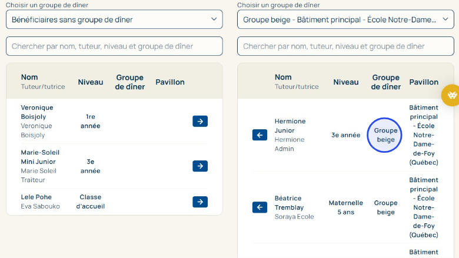Image resolution: width=459 pixels, height=258 pixels.
Task: Assign Lele Pohe using right arrow
Action: click(x=200, y=202)
